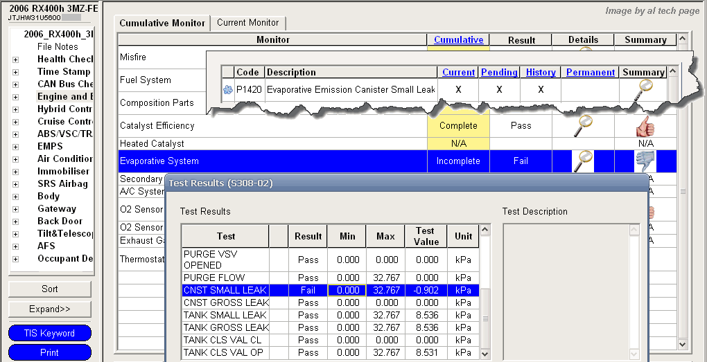707x362 pixels.
Task: Click the Pending column header link
Action: (x=499, y=72)
